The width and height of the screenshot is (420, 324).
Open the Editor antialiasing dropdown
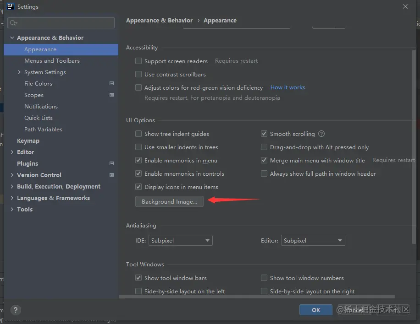313,241
